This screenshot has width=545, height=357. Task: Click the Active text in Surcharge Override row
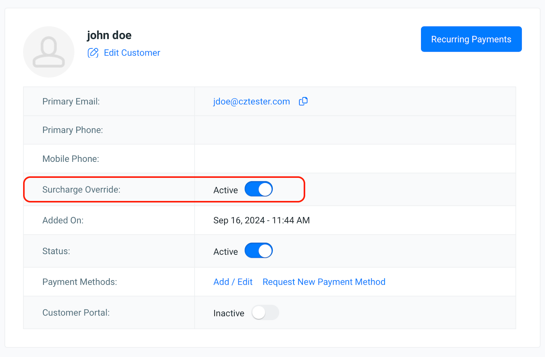pos(225,190)
